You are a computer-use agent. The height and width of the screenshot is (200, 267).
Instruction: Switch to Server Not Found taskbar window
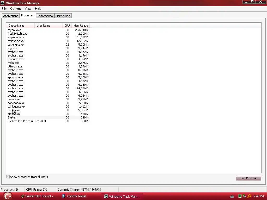[38, 196]
